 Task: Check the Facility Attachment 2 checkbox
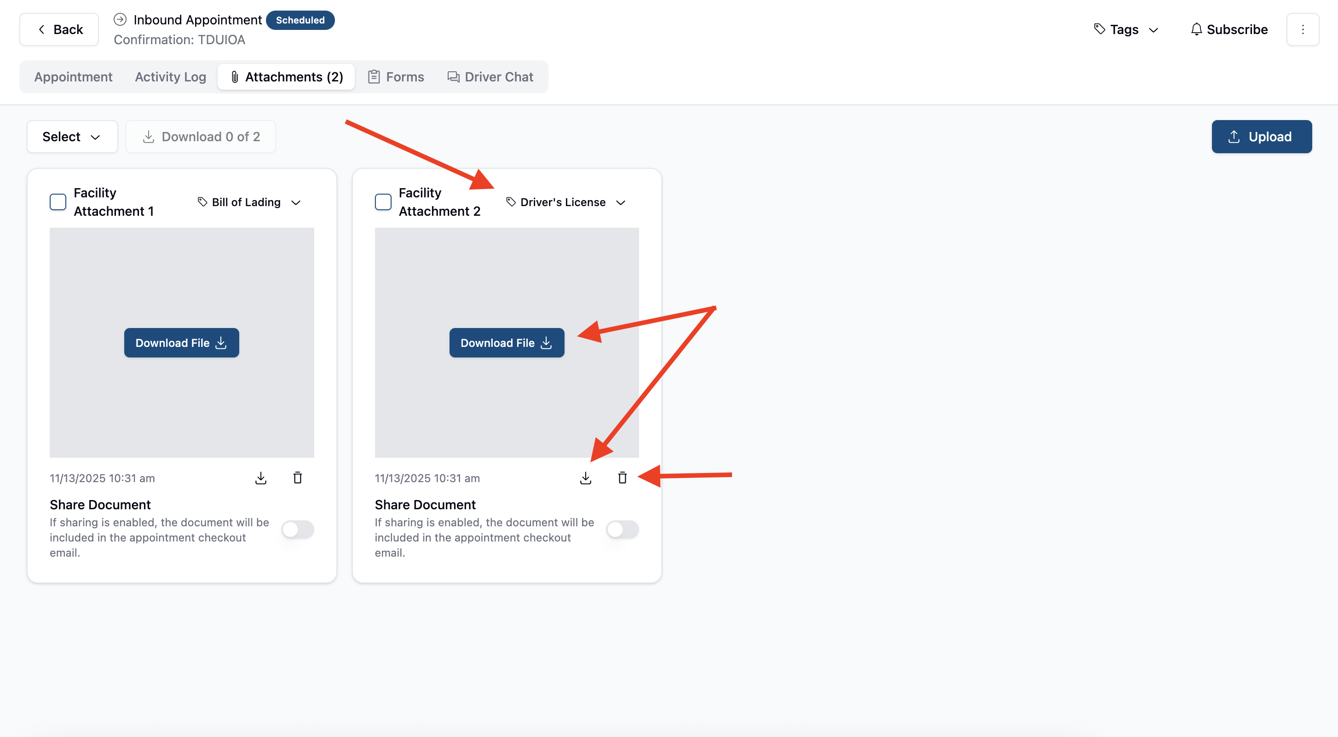[x=383, y=202]
